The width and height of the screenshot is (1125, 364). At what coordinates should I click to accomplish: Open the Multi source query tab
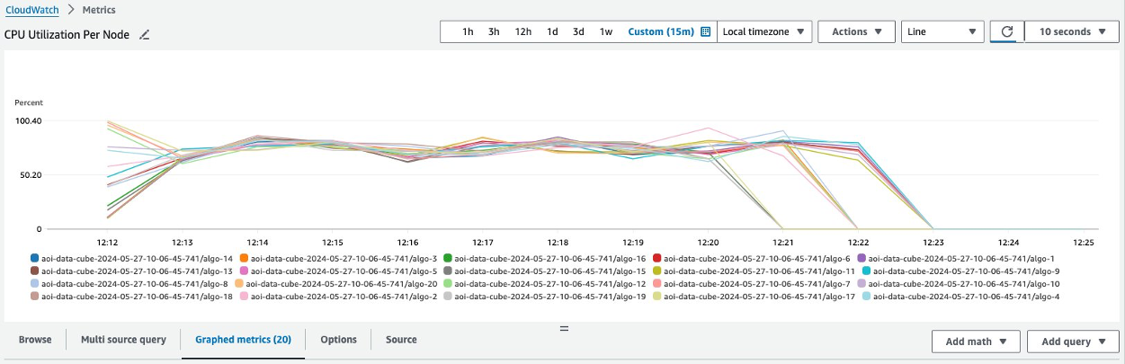(x=123, y=340)
